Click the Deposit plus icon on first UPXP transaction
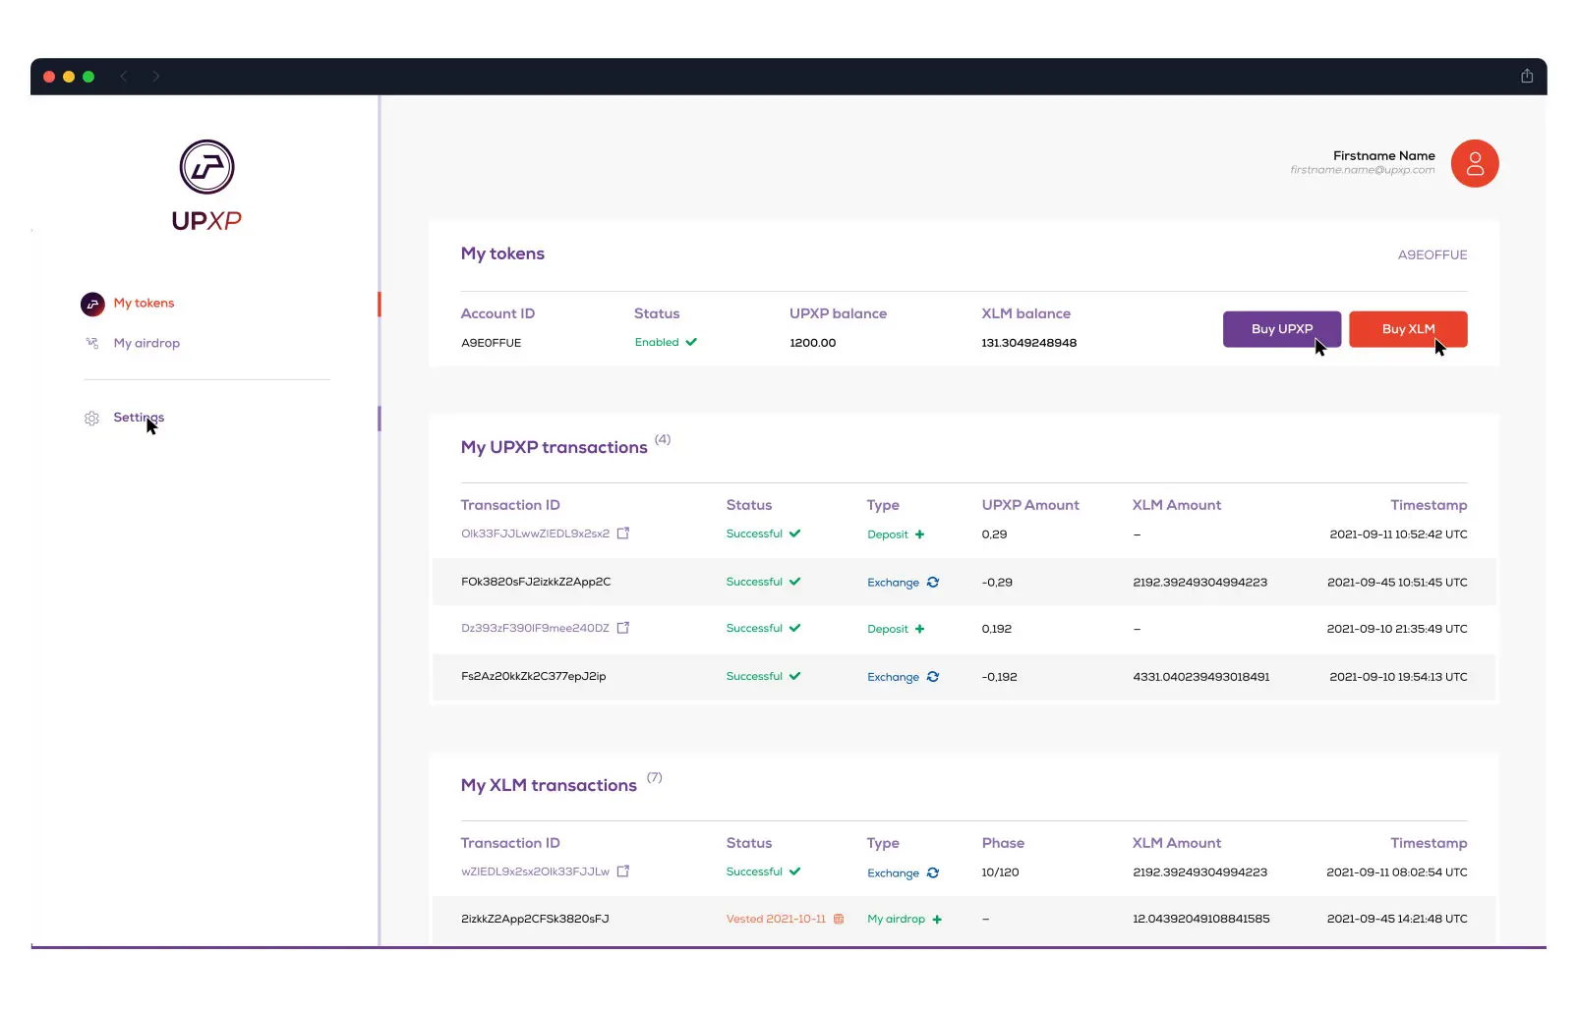 coord(919,534)
